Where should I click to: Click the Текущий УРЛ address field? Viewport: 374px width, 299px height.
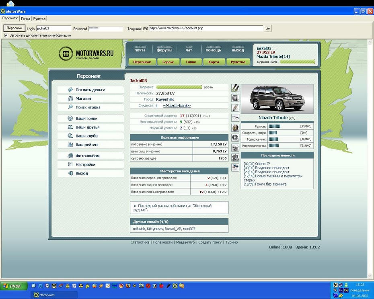[206, 28]
